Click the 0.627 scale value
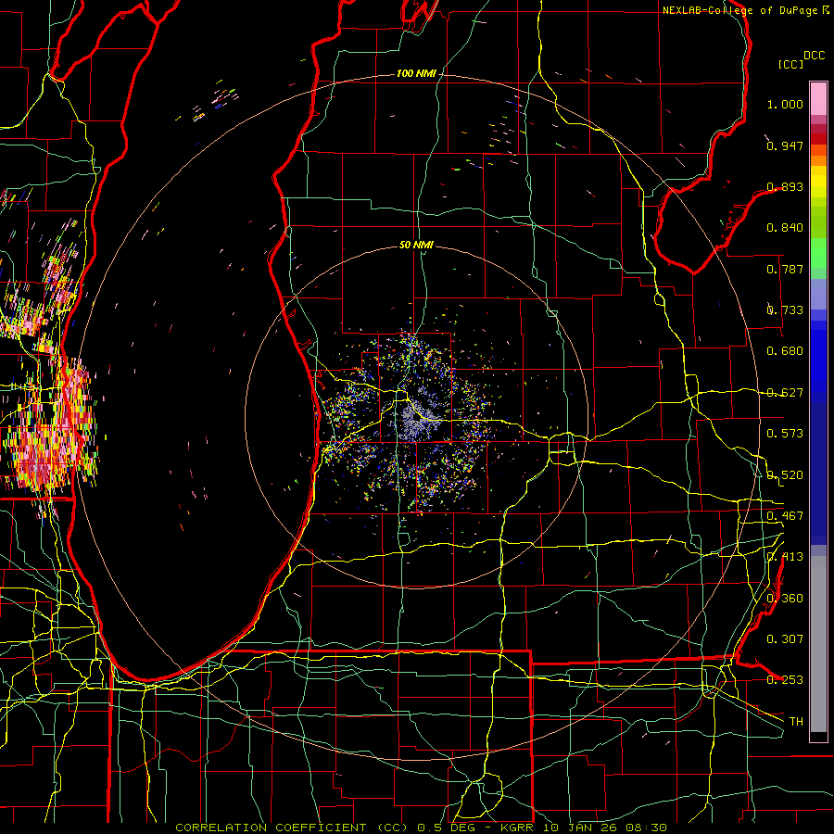Screen dimensions: 834x834 coord(785,393)
